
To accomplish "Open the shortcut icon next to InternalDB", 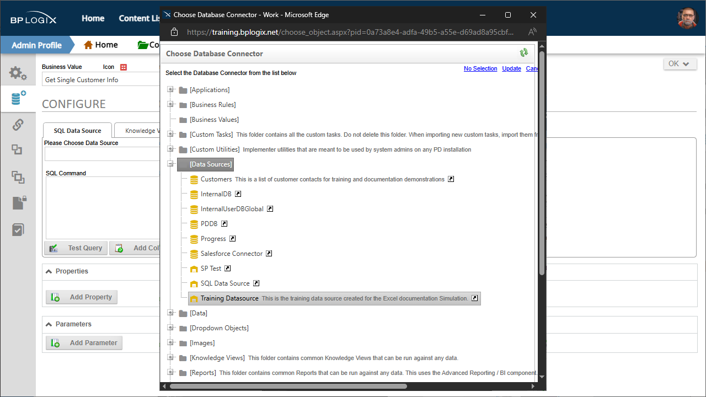I will tap(238, 194).
